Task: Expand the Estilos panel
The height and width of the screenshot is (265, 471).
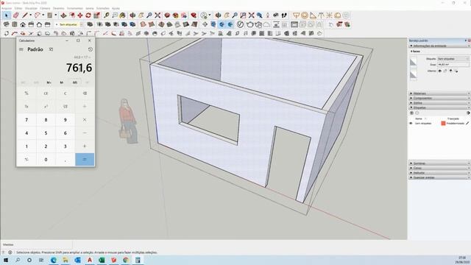Action: [439, 103]
